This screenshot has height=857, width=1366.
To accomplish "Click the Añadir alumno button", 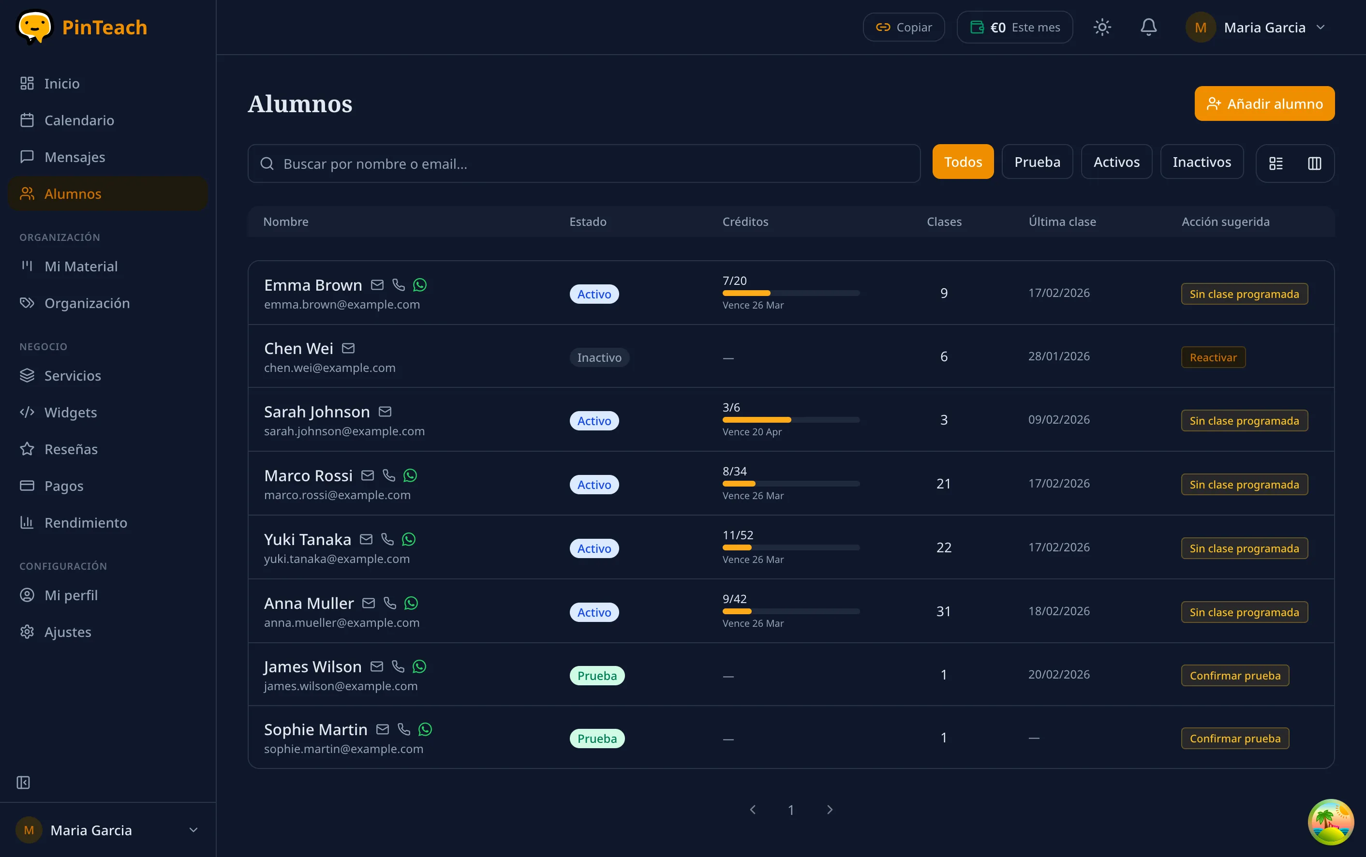I will click(x=1264, y=103).
